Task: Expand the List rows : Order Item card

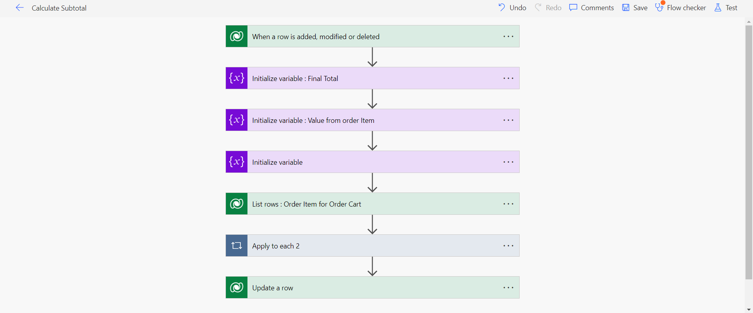Action: (306, 204)
